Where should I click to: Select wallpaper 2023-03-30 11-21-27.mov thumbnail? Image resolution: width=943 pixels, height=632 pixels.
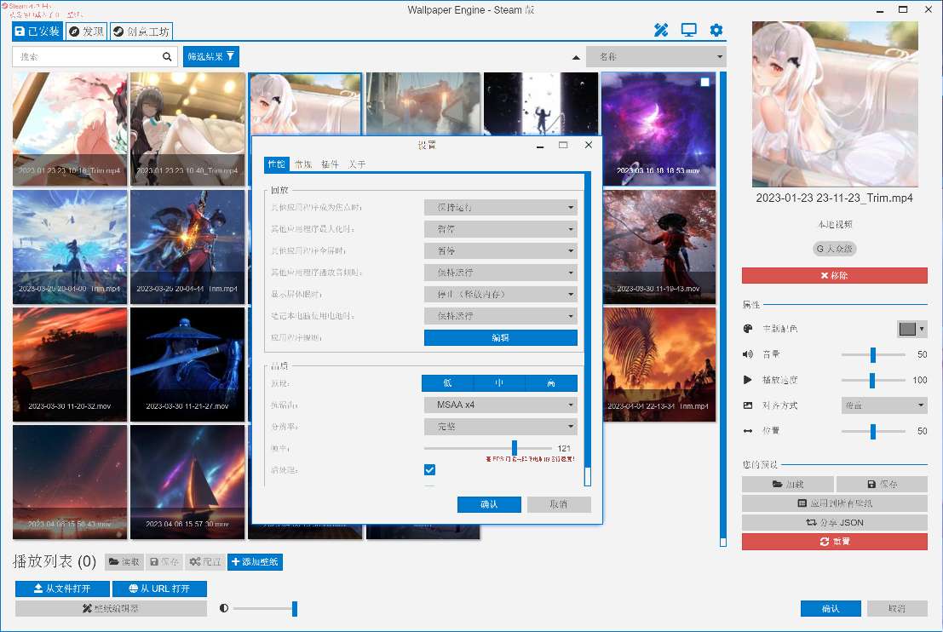pos(187,365)
